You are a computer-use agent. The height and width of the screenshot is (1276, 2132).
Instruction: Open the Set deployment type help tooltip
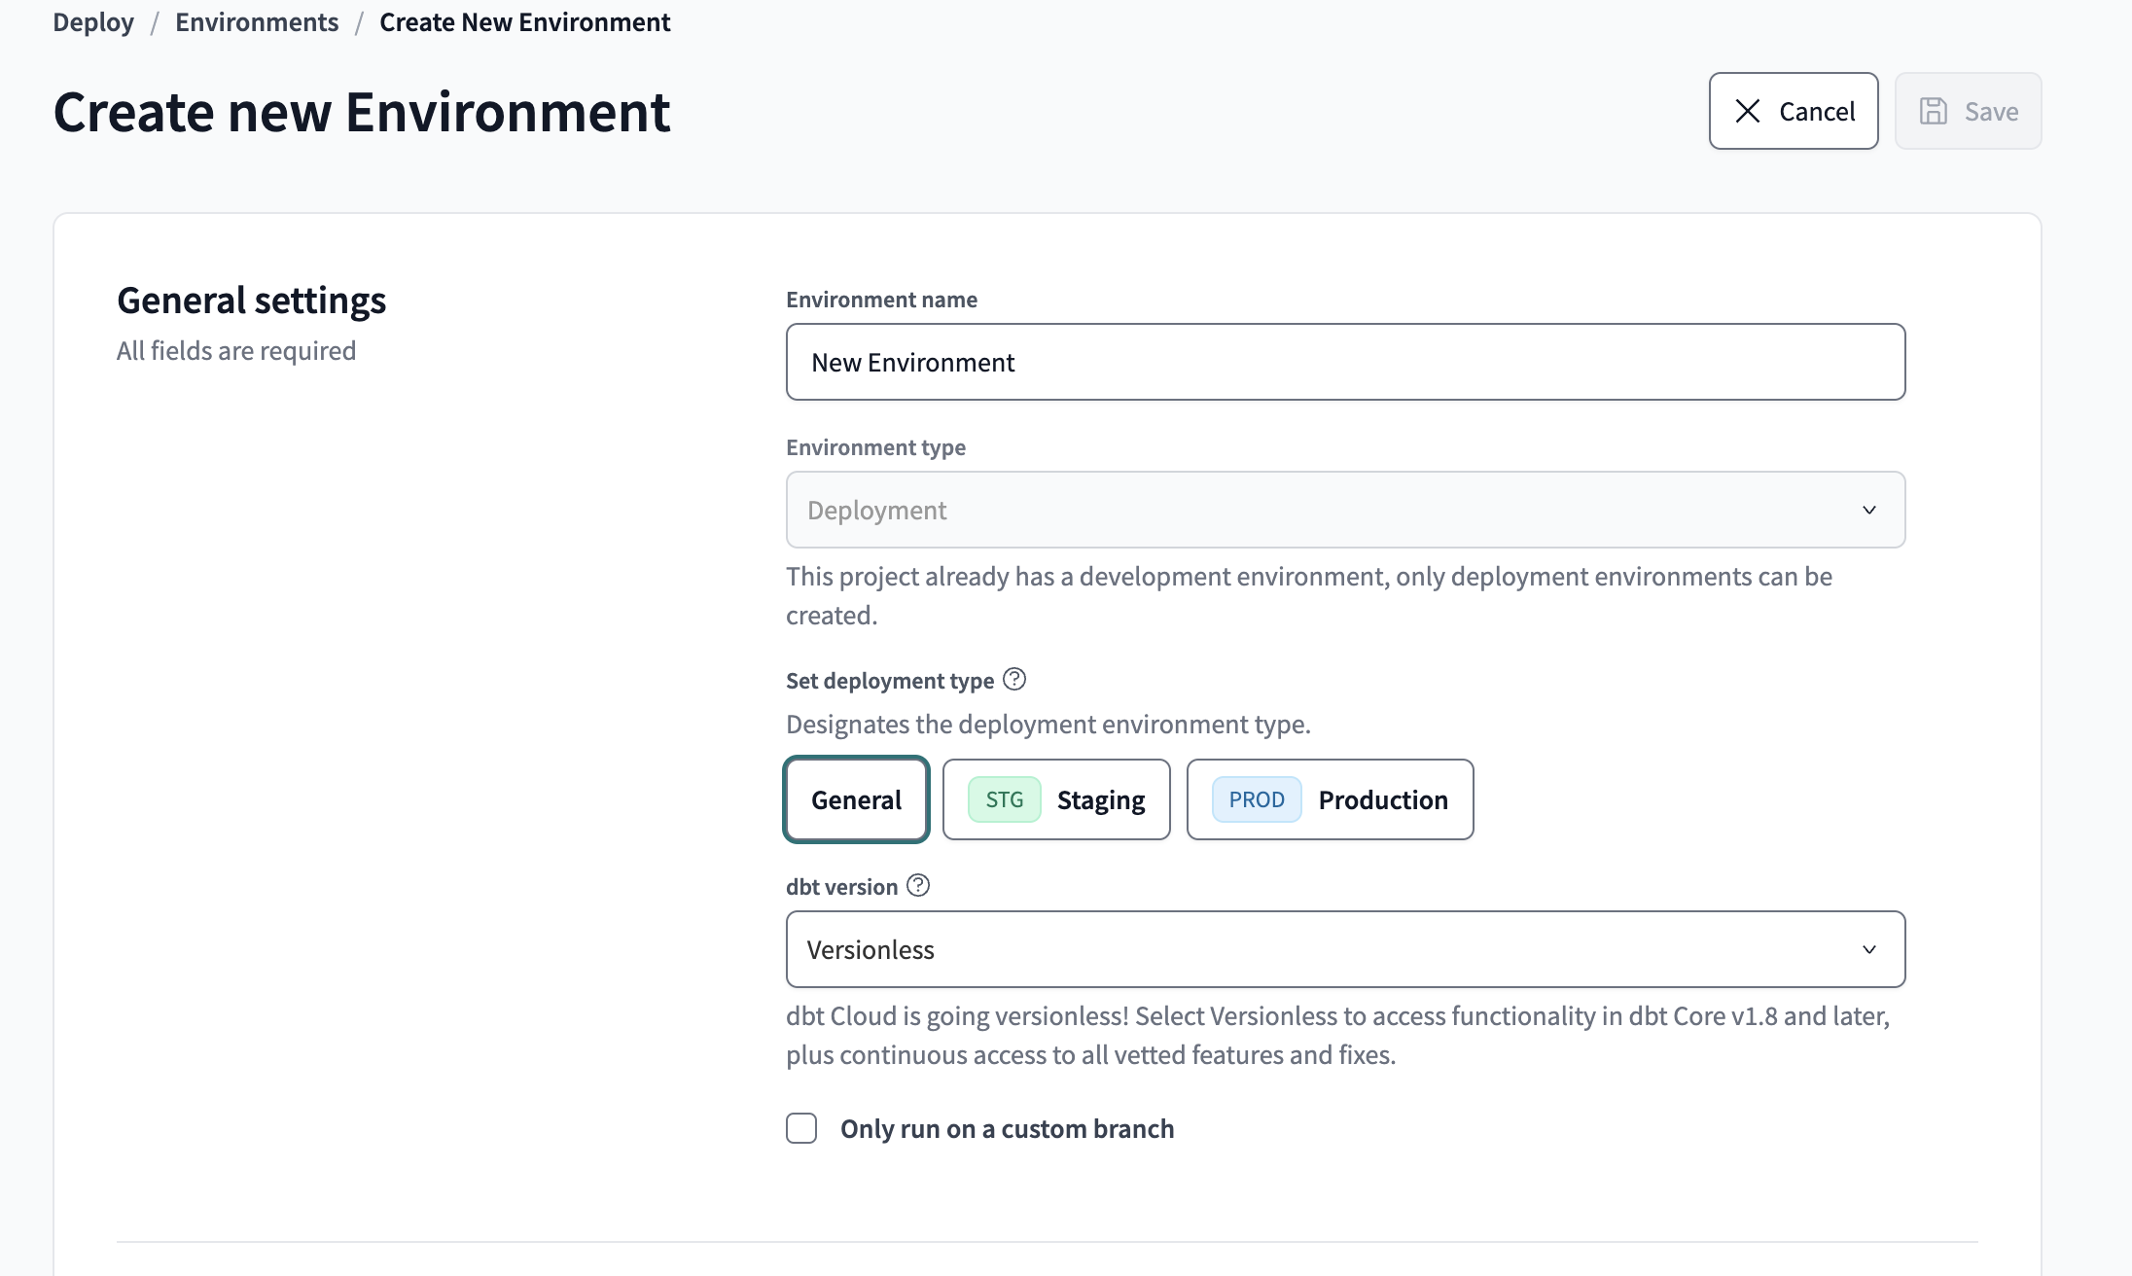pos(1015,680)
